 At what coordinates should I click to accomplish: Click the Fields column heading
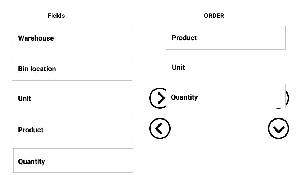[x=56, y=16]
